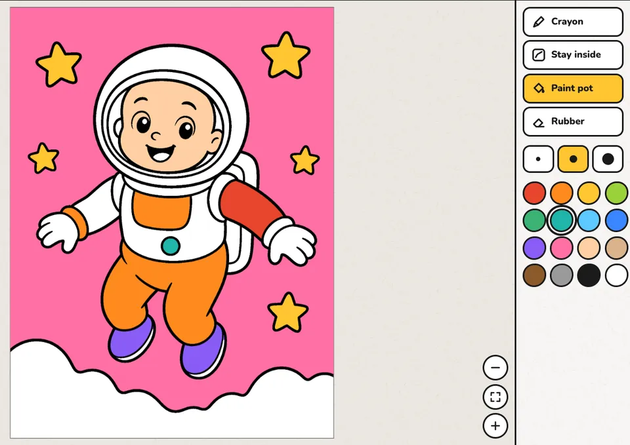Image resolution: width=630 pixels, height=445 pixels.
Task: Click the top-right yellow star
Action: coord(285,56)
